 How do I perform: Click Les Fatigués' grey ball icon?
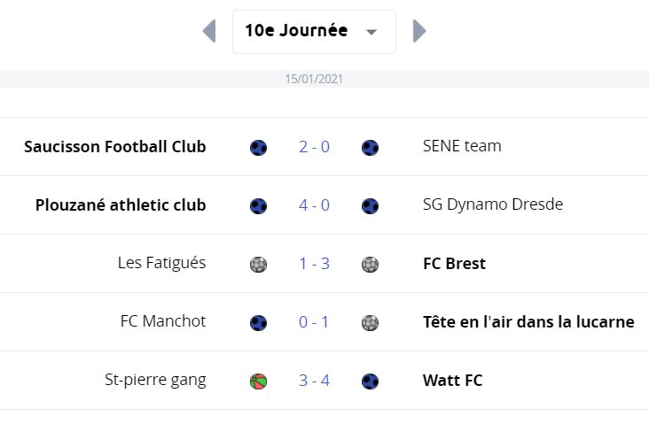click(x=258, y=265)
